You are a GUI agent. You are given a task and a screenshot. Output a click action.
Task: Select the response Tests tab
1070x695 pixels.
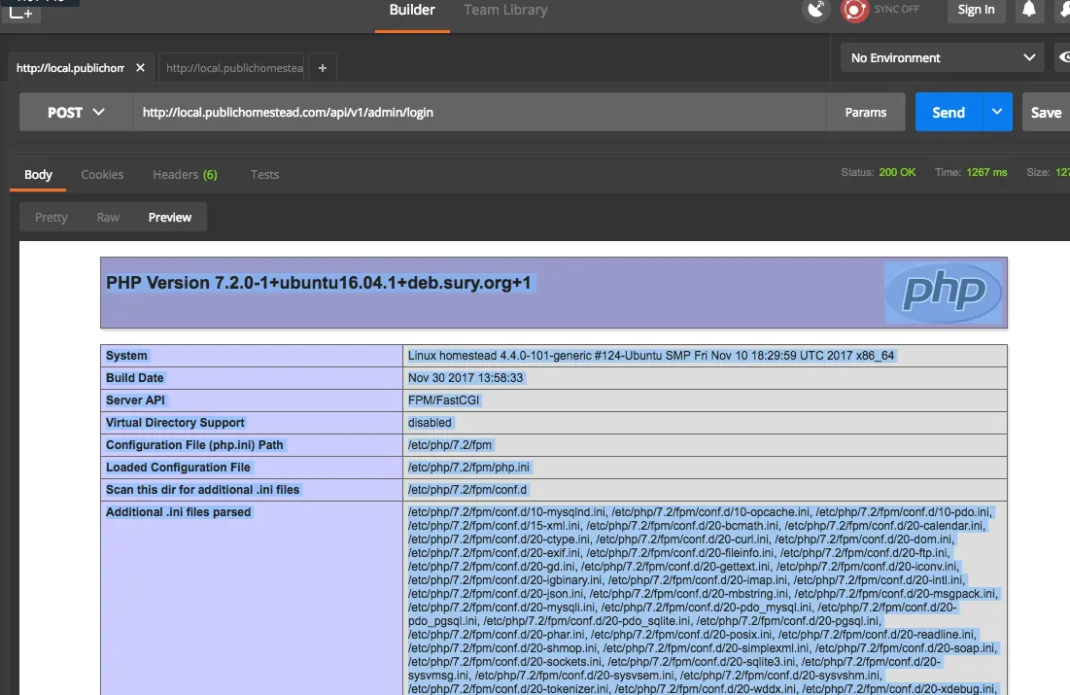[x=264, y=174]
